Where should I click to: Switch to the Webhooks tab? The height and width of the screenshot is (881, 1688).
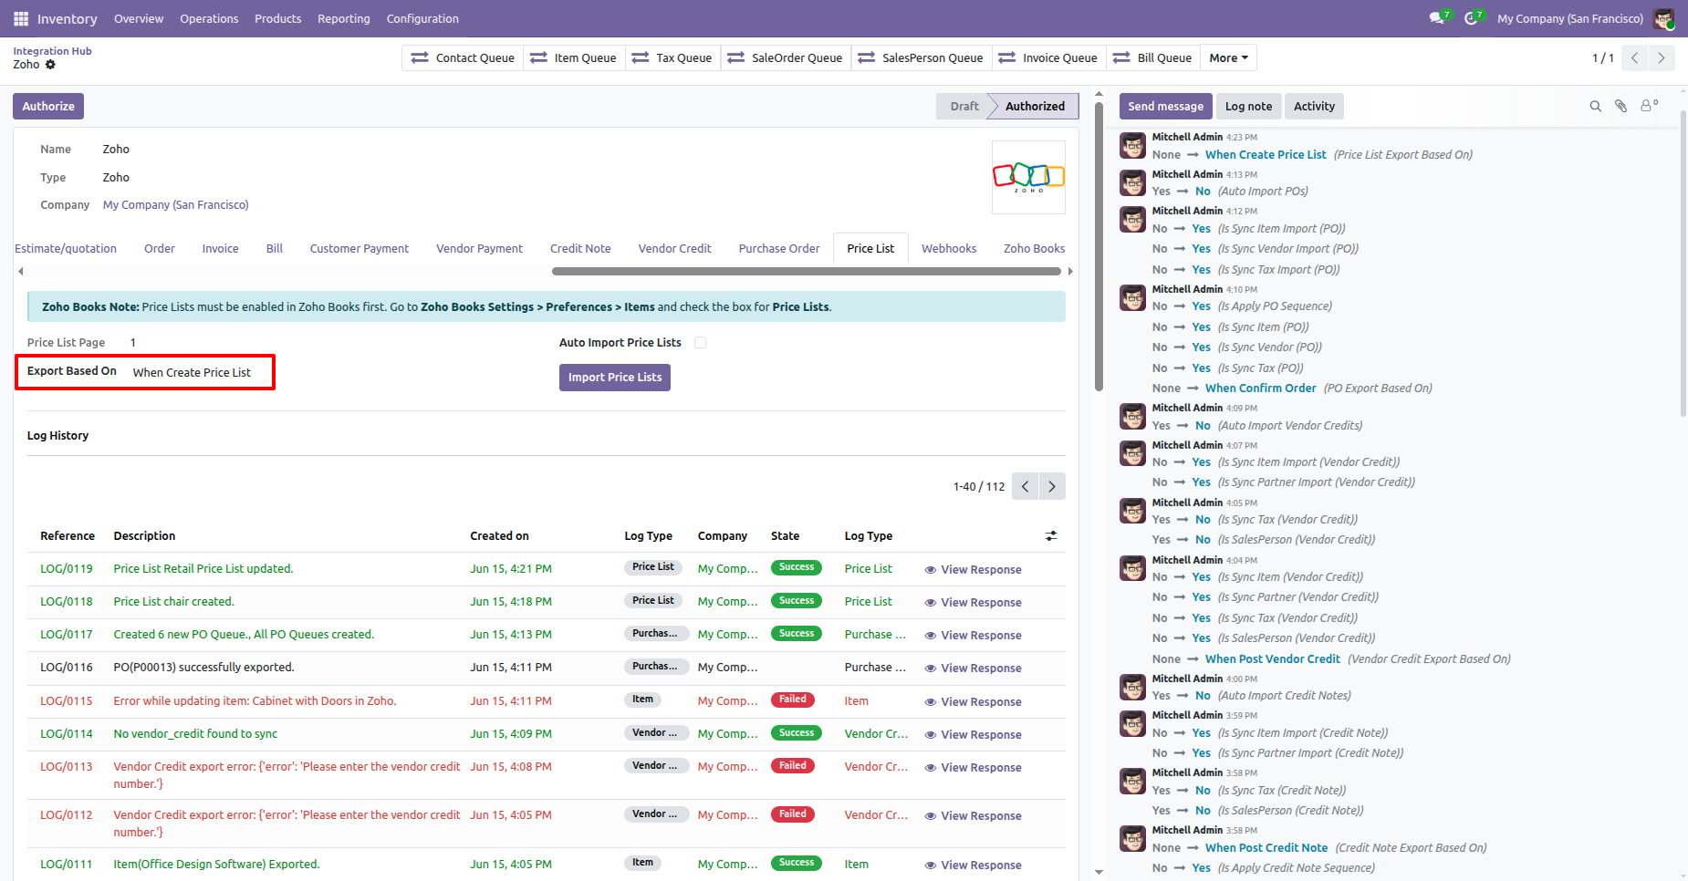(x=949, y=249)
